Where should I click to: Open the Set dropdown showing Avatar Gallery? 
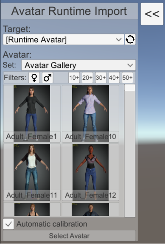[78, 65]
